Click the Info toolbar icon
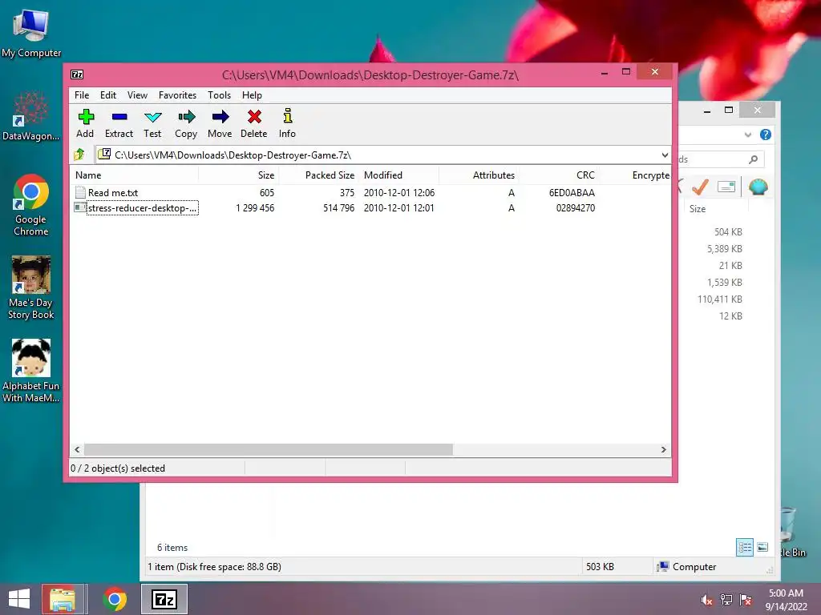This screenshot has height=615, width=821. click(x=288, y=116)
